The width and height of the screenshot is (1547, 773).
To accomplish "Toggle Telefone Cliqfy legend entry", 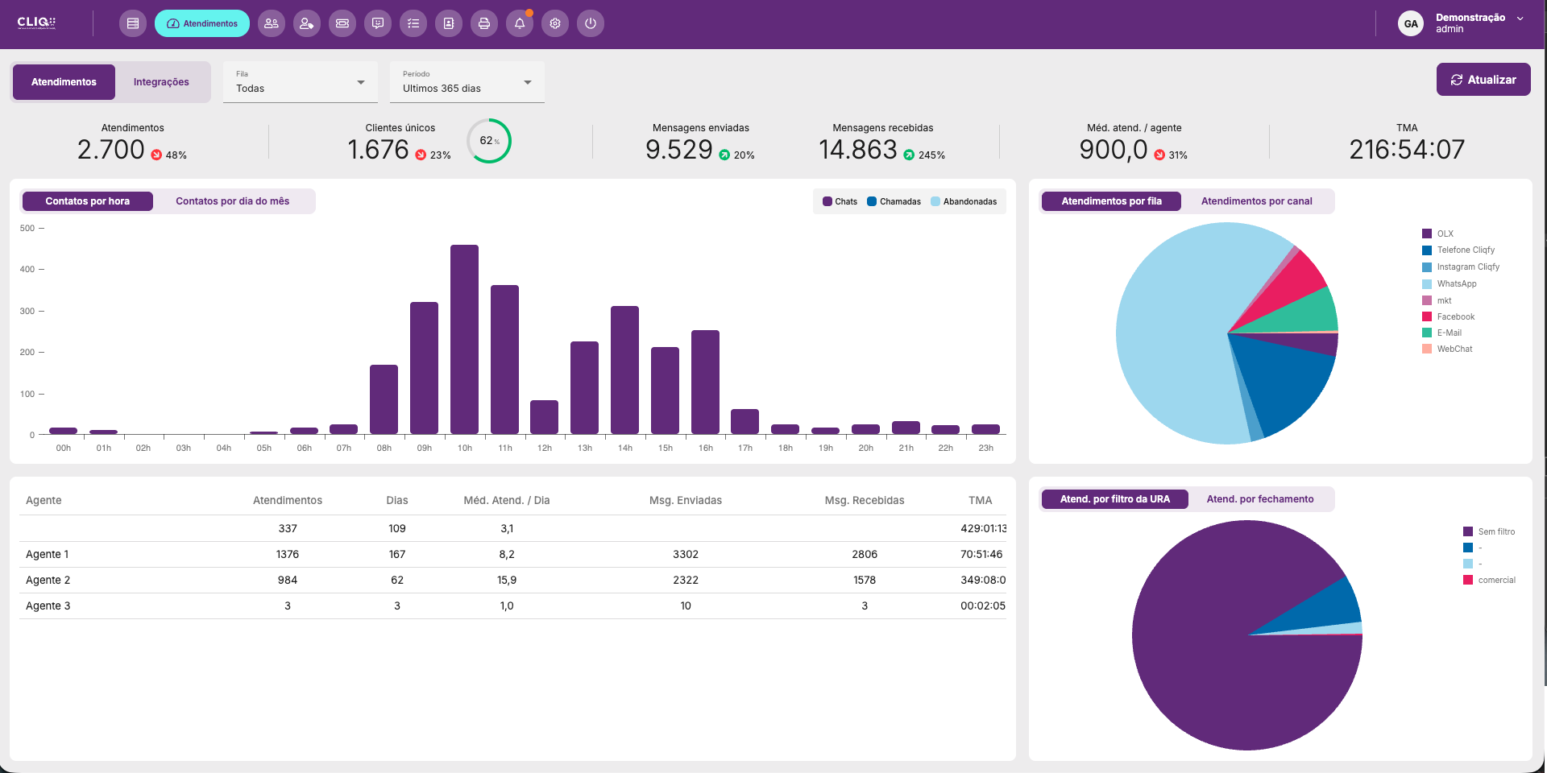I will pos(1458,250).
